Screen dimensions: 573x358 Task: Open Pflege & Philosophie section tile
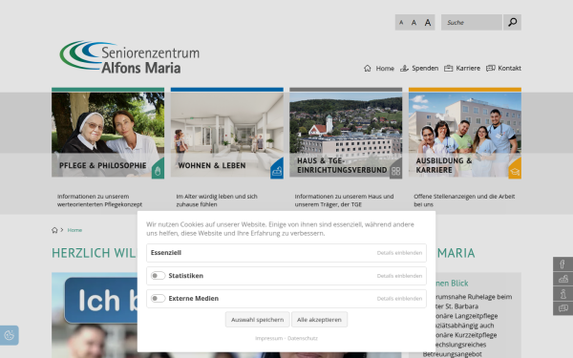pyautogui.click(x=108, y=134)
